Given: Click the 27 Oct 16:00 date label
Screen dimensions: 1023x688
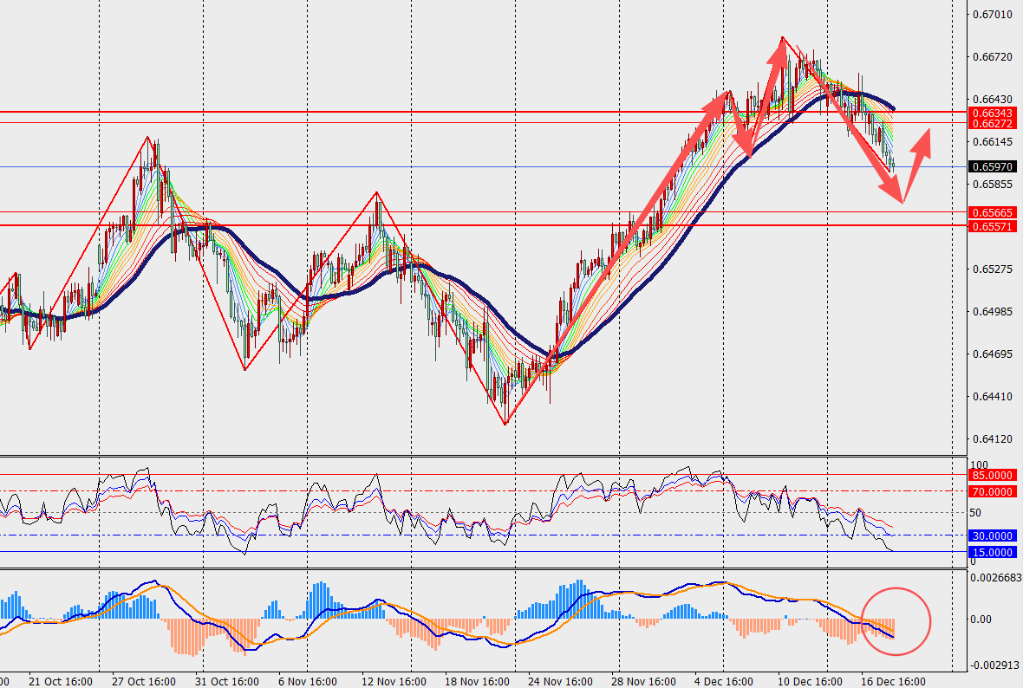Looking at the screenshot, I should [144, 681].
